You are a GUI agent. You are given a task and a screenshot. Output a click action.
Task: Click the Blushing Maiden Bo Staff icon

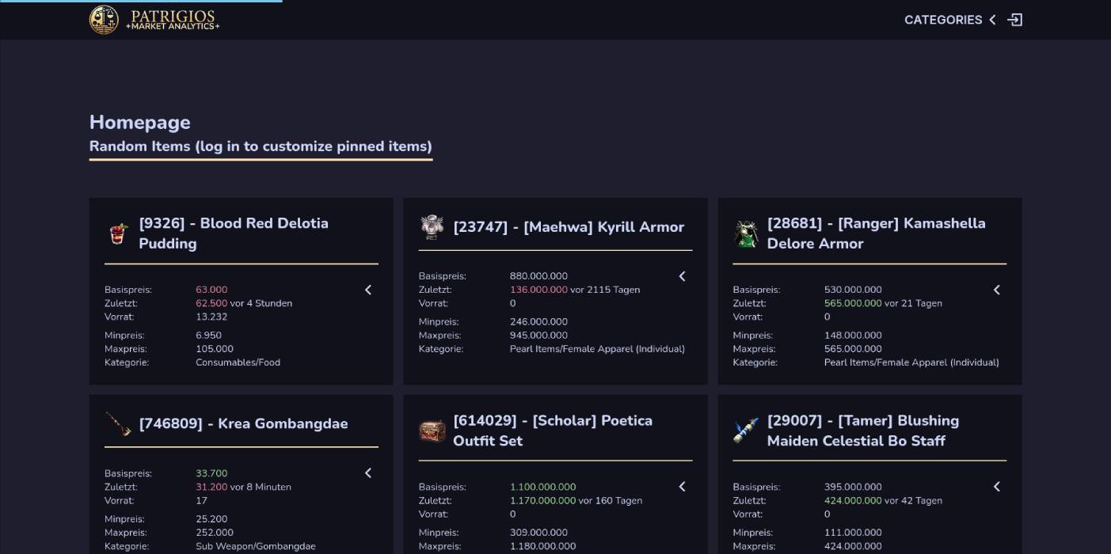pyautogui.click(x=744, y=430)
